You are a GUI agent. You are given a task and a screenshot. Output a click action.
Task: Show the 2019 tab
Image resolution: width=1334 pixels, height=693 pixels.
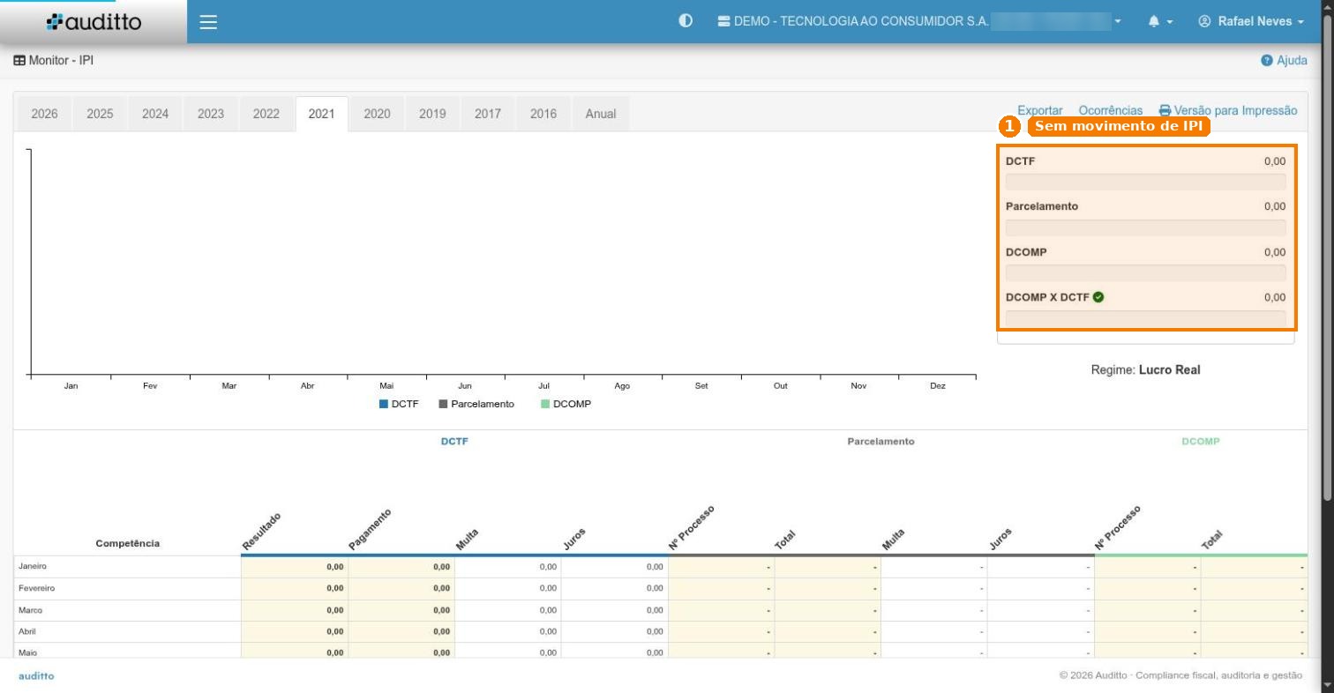[x=432, y=114]
